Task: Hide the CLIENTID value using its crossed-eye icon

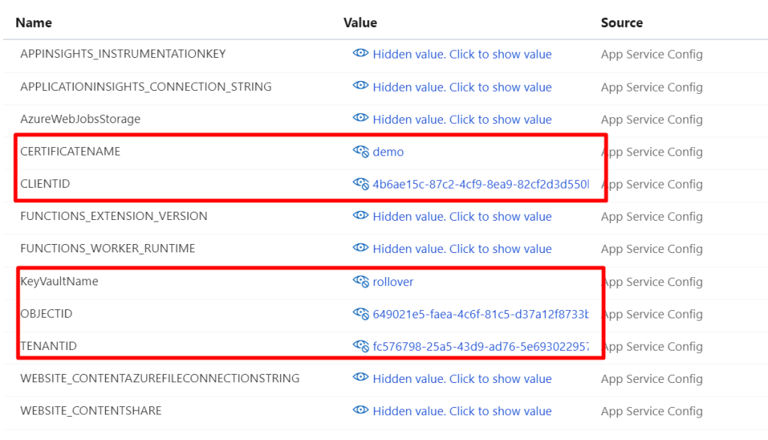Action: 360,184
